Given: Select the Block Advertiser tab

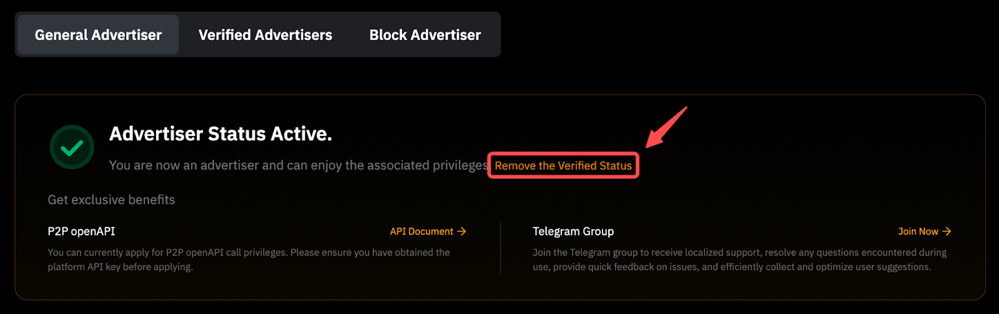Looking at the screenshot, I should pyautogui.click(x=425, y=35).
